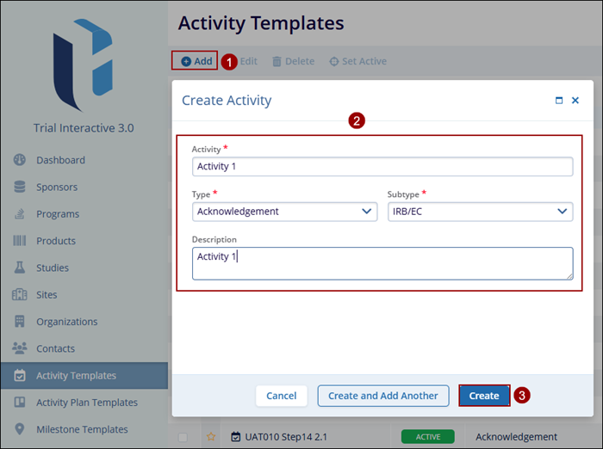
Task: Open the Studies flask icon
Action: (x=19, y=268)
